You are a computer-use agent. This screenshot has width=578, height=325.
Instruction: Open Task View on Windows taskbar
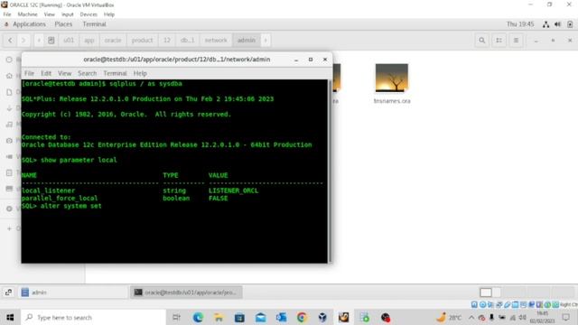(177, 318)
